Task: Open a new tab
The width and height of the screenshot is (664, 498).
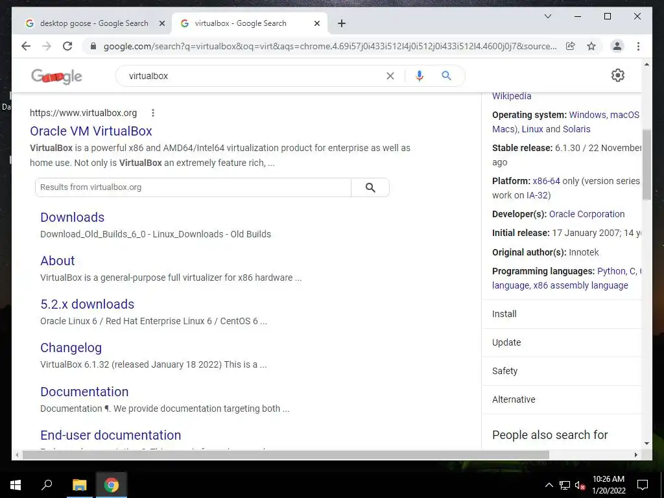Action: tap(342, 23)
